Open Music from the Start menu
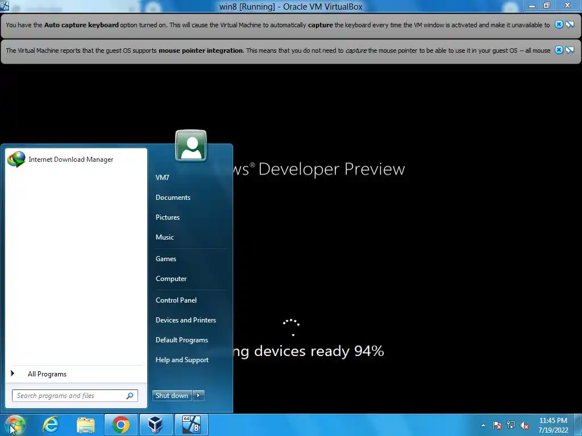Screen dimensions: 582x436 click(164, 237)
